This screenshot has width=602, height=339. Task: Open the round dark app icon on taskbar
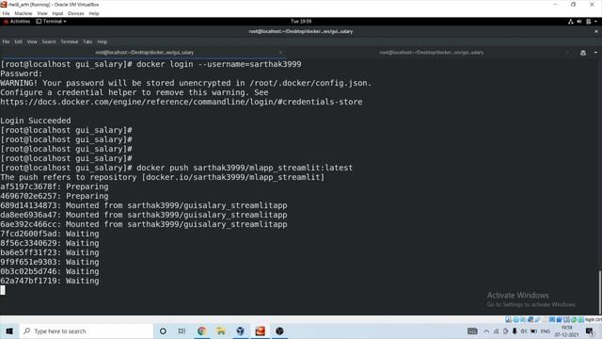pos(279,331)
